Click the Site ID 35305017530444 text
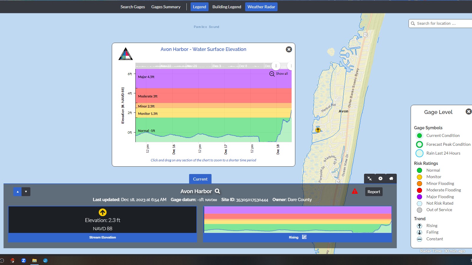This screenshot has width=472, height=265. point(245,200)
